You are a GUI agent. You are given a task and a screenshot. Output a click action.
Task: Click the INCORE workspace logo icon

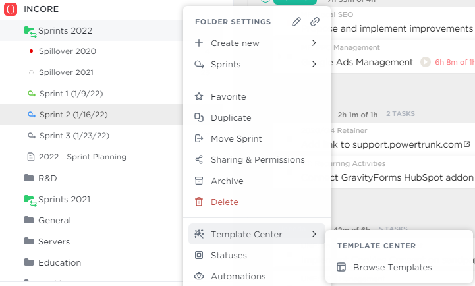pos(11,9)
